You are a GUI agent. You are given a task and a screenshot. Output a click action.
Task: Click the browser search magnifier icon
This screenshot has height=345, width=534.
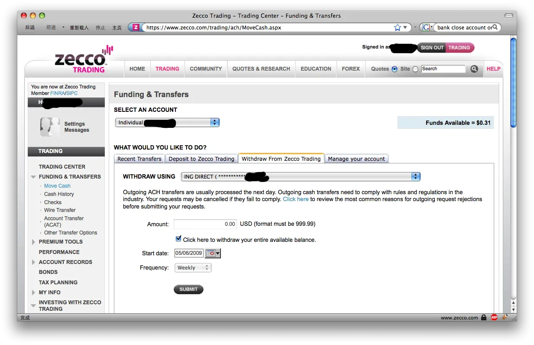click(496, 27)
